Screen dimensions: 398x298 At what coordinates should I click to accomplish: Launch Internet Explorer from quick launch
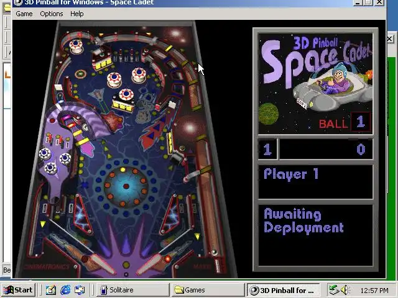(x=65, y=290)
